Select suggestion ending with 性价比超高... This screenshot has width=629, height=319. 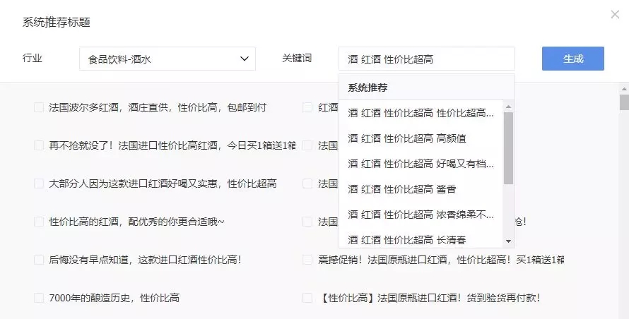tap(421, 113)
